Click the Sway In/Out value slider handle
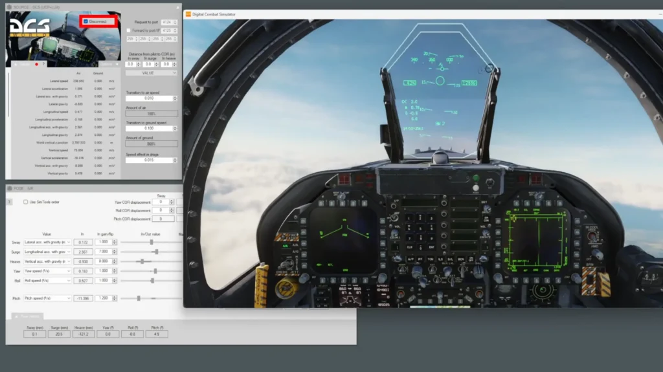The height and width of the screenshot is (372, 663). point(152,242)
